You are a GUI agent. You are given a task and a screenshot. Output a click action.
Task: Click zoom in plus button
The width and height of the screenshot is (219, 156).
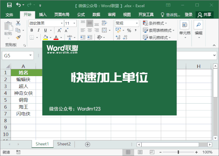[x=196, y=152]
